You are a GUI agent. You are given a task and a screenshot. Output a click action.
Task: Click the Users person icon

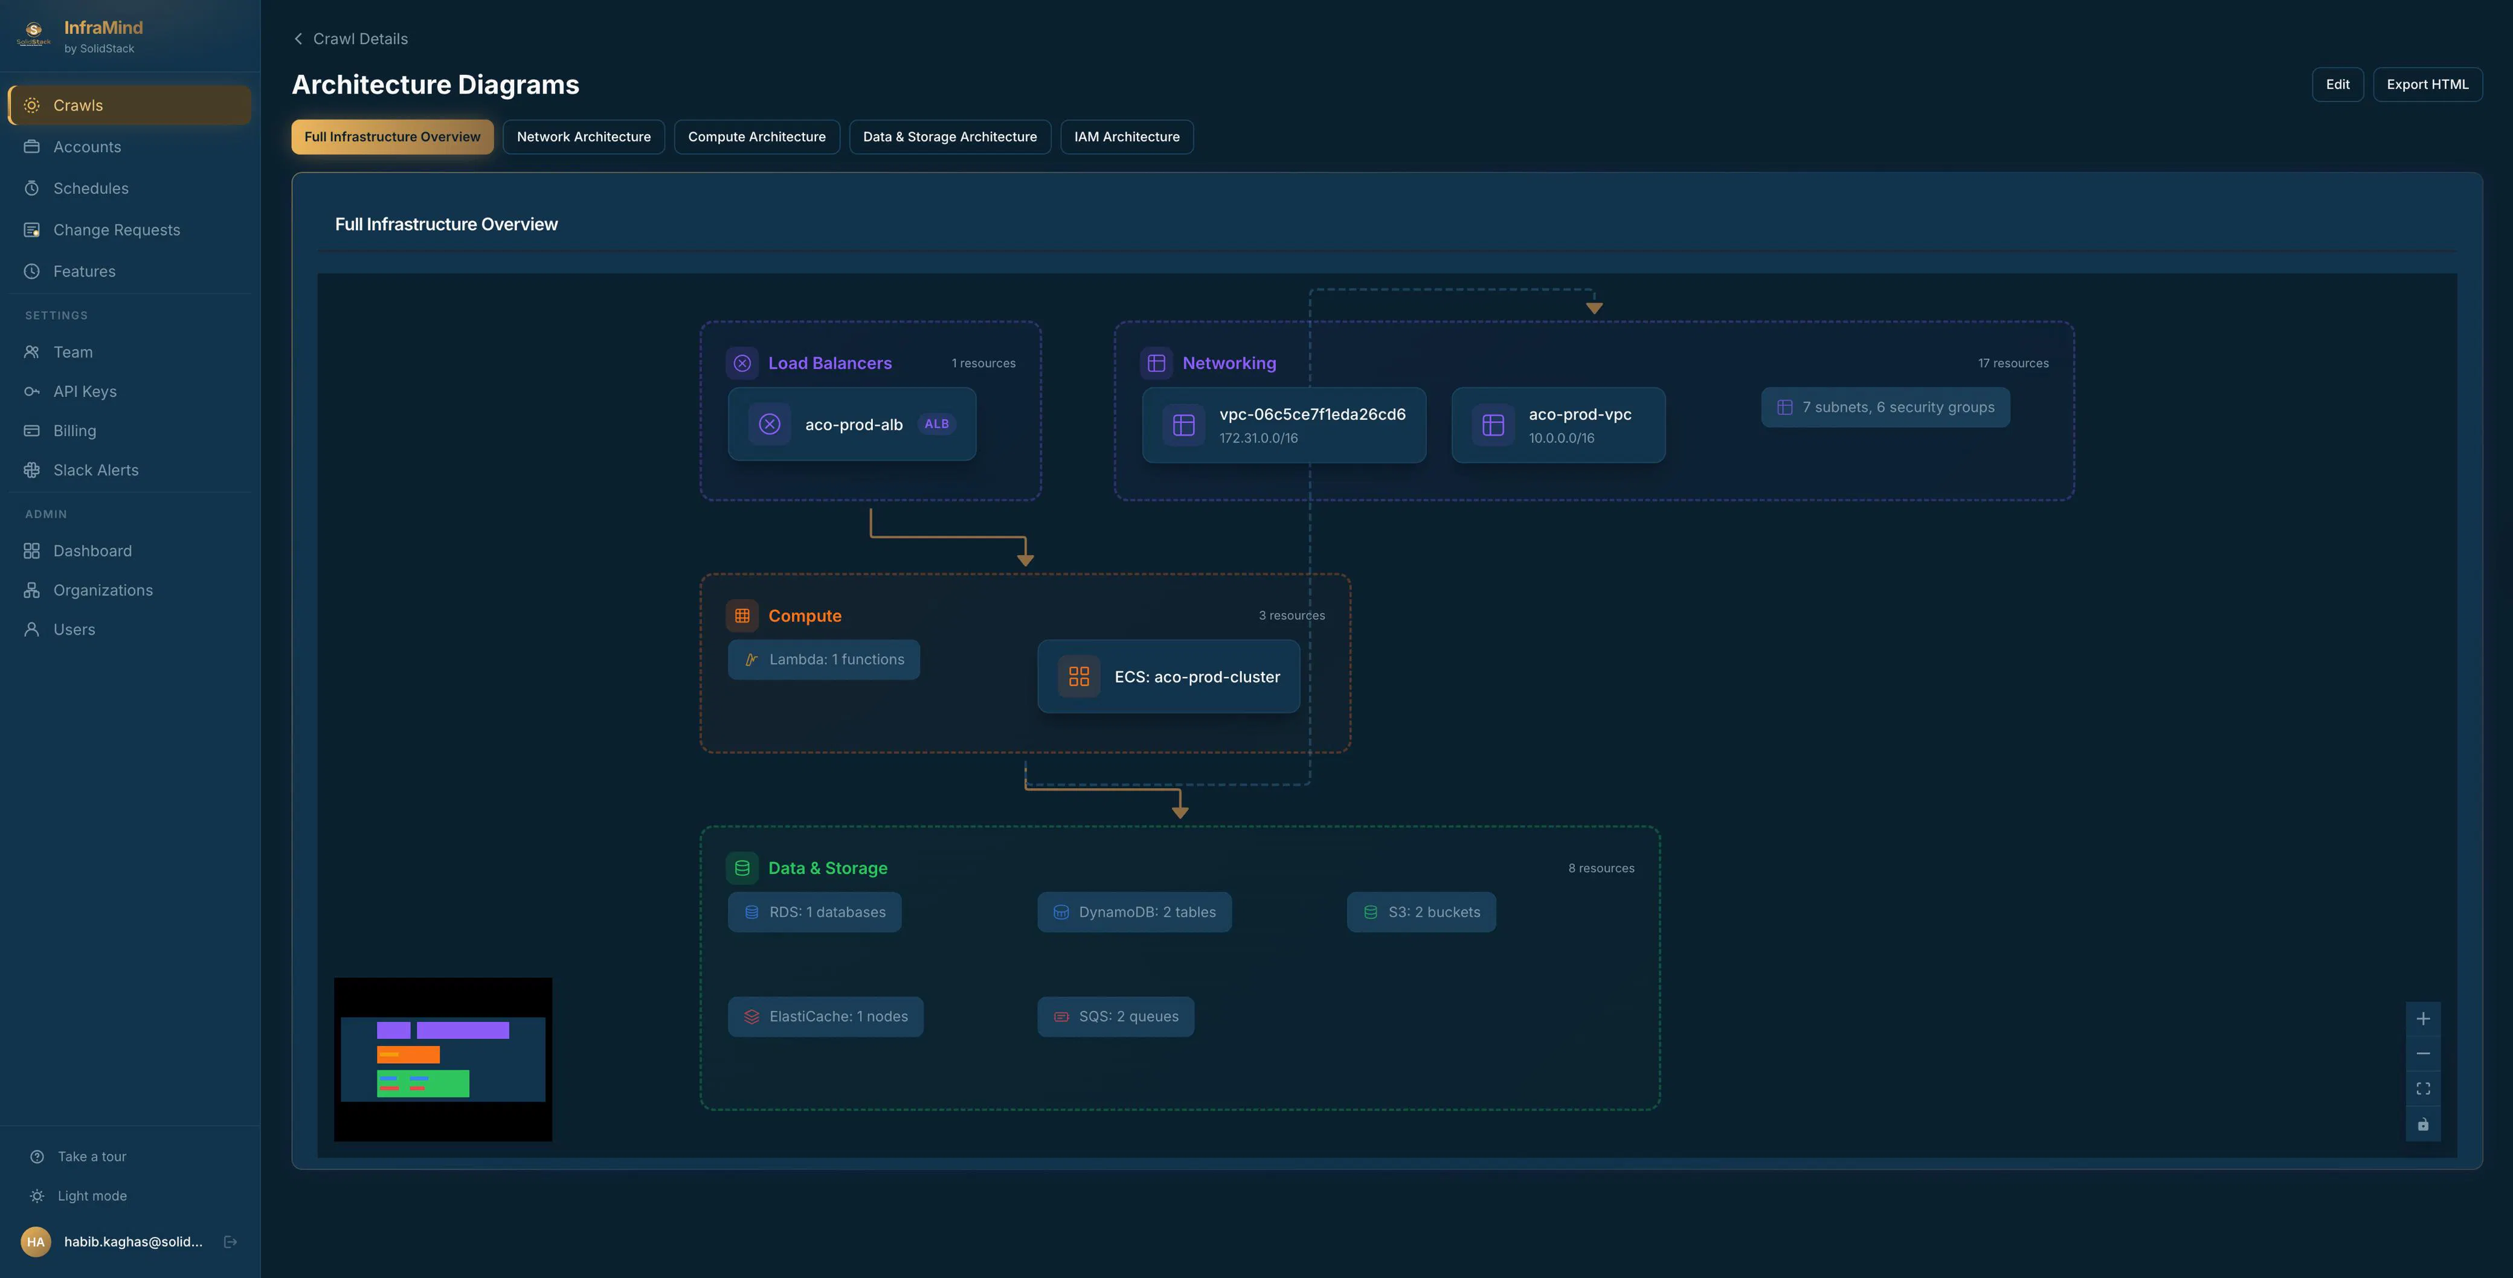[x=32, y=629]
